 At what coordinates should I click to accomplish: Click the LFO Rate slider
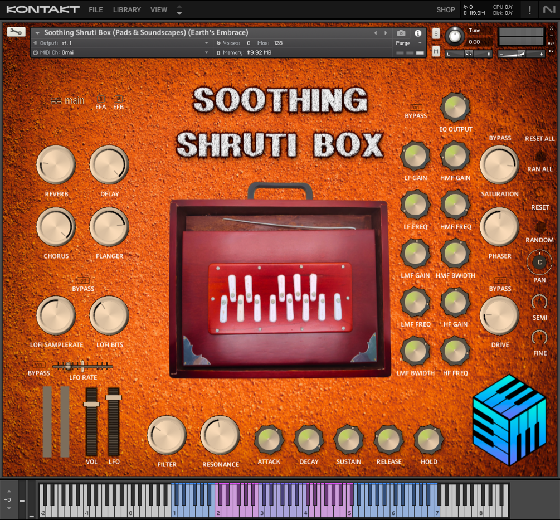pos(83,366)
